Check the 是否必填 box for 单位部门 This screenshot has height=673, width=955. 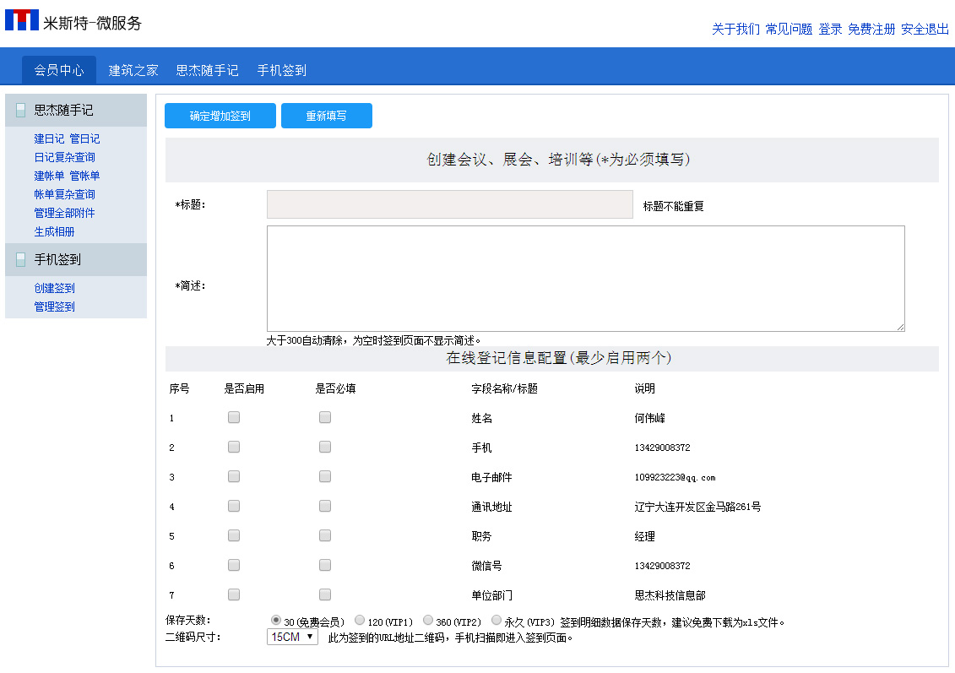click(324, 594)
